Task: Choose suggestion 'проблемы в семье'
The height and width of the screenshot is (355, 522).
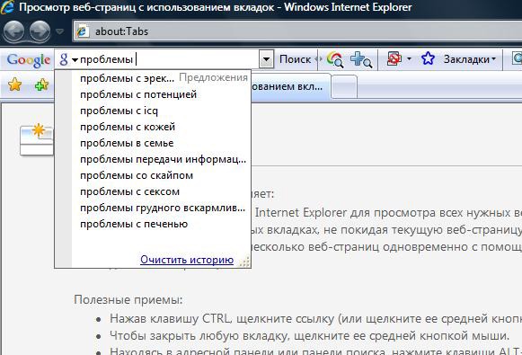Action: tap(127, 143)
